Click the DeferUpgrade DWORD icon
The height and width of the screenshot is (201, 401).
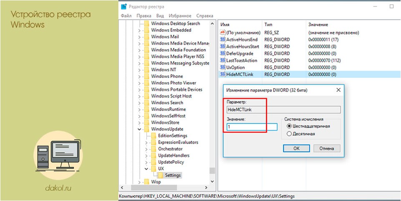click(x=223, y=53)
